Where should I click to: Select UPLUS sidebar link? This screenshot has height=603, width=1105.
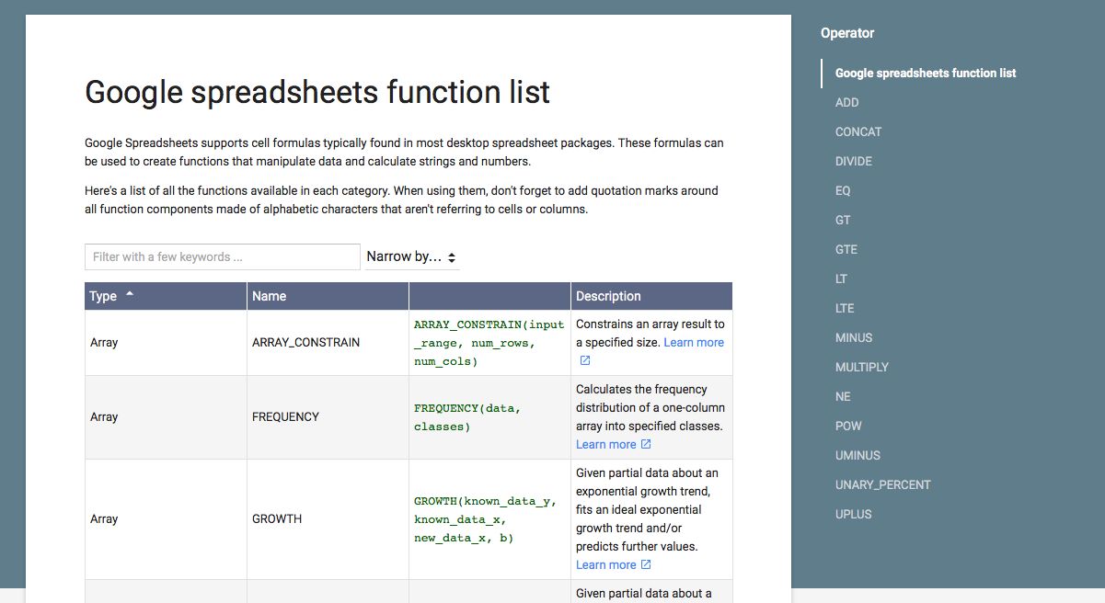tap(854, 515)
